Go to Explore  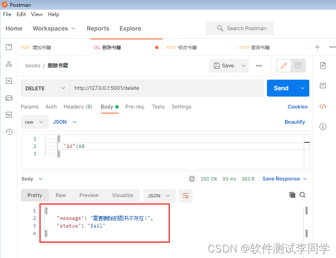[130, 28]
